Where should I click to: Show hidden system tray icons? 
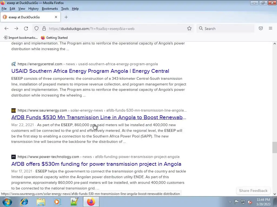click(230, 202)
